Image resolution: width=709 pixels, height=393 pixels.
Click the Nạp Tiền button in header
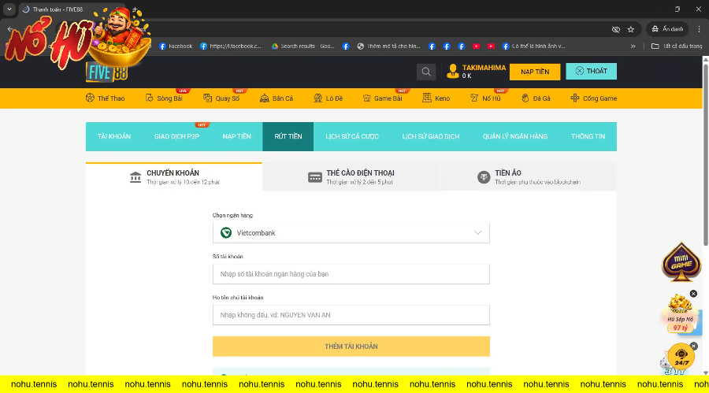[x=535, y=72]
